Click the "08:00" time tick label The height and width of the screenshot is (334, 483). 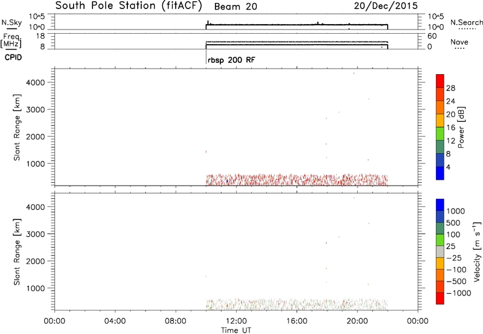(176, 321)
